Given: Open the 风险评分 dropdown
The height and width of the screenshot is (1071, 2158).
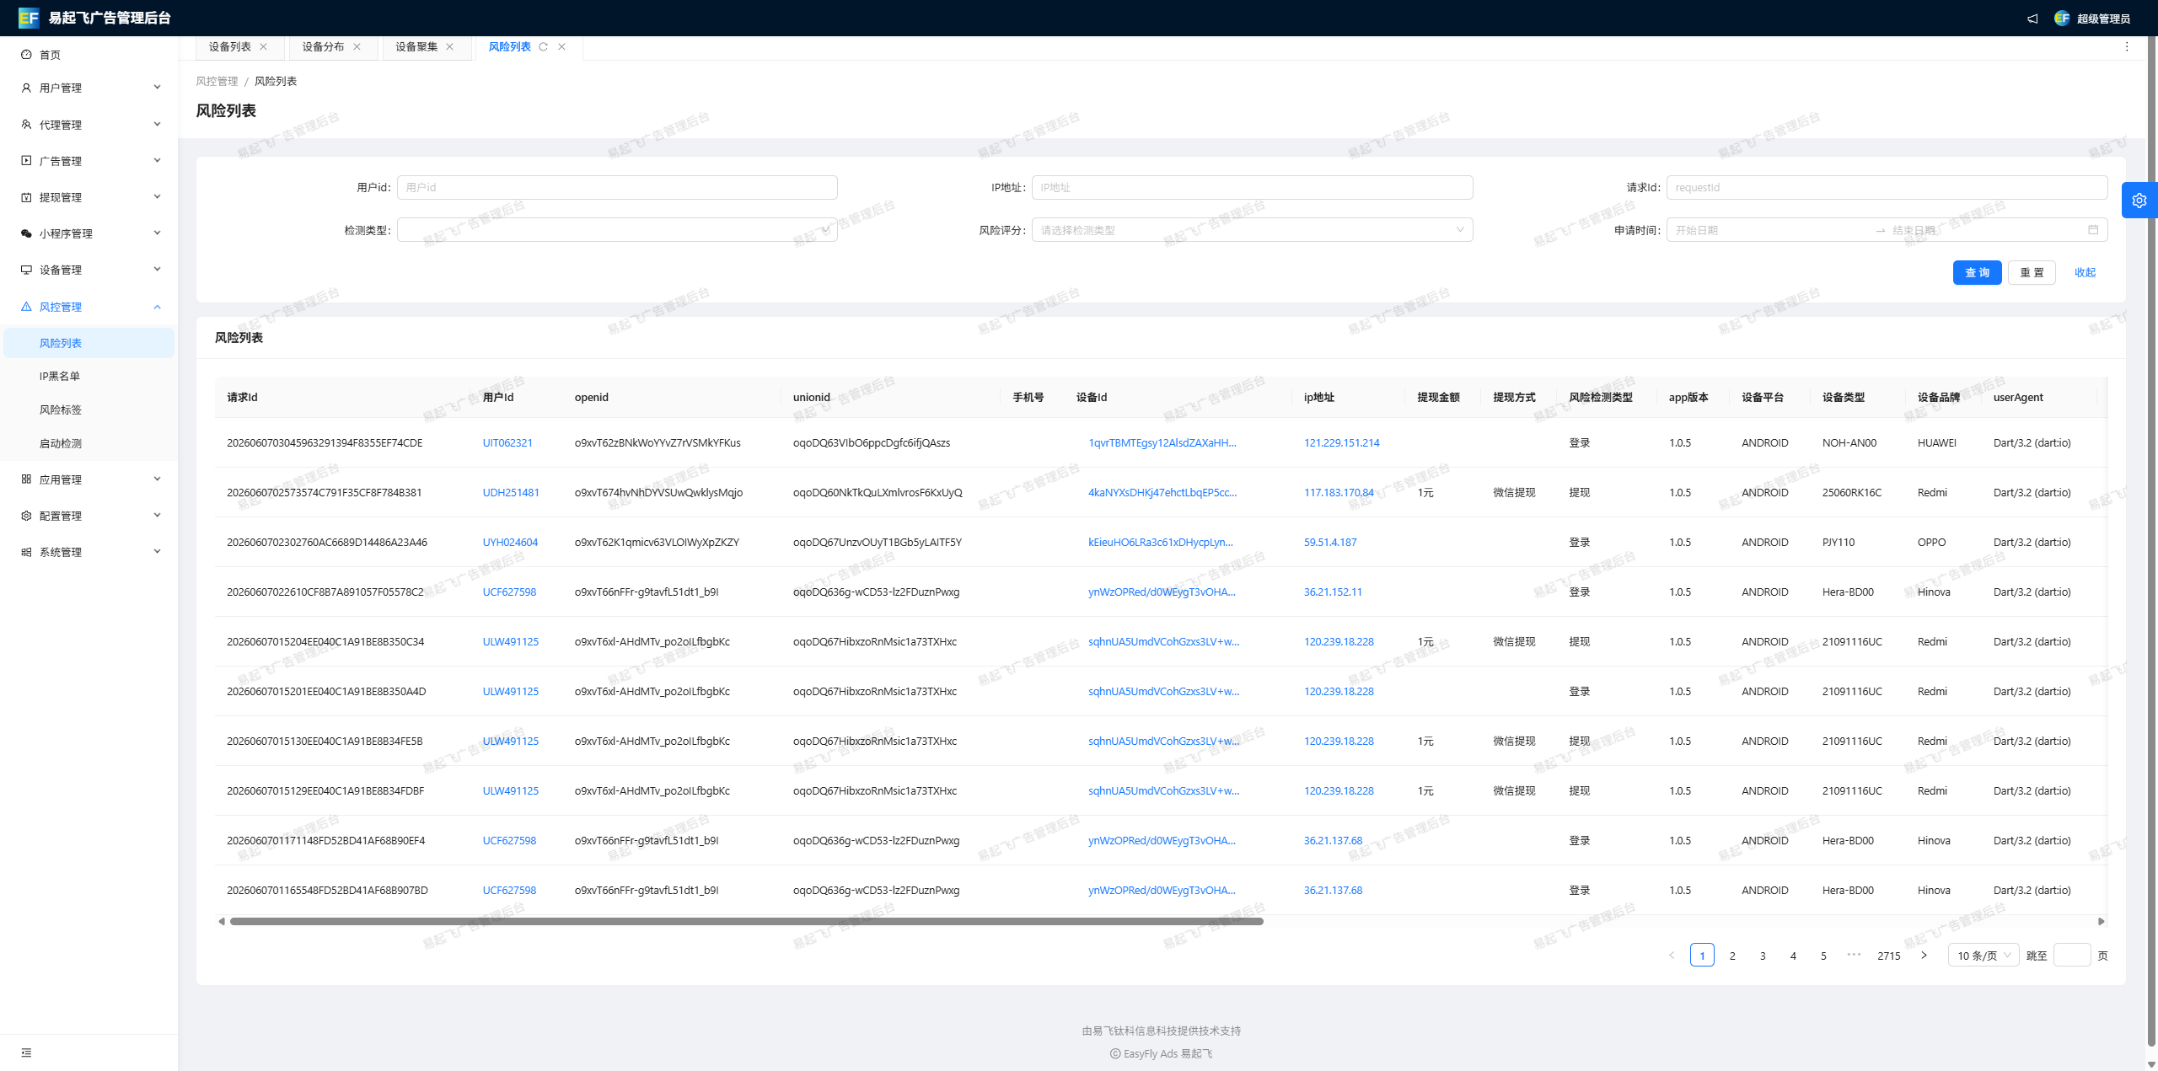Looking at the screenshot, I should [x=1252, y=230].
